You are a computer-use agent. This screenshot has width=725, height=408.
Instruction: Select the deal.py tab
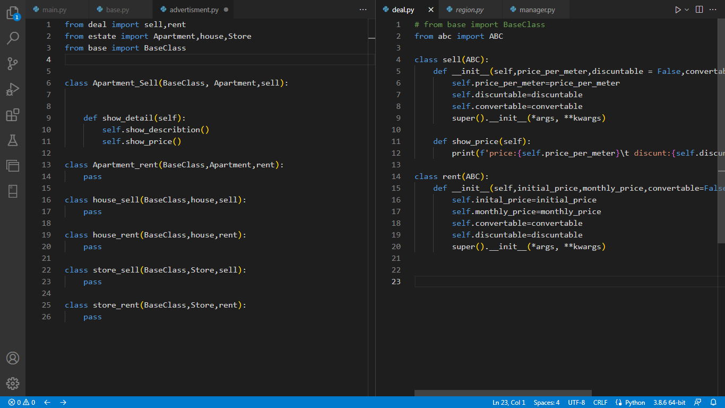point(403,10)
